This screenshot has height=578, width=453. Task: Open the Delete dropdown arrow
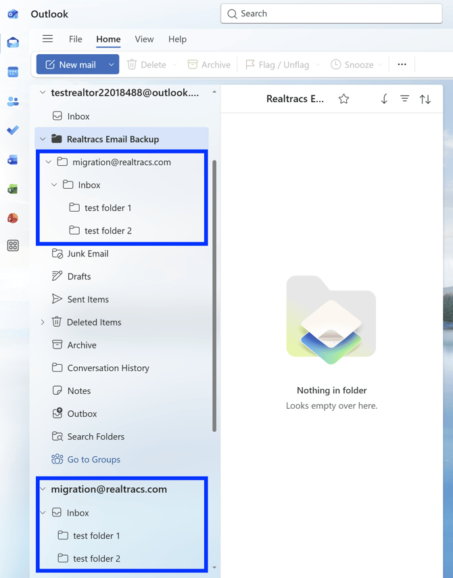click(x=175, y=65)
